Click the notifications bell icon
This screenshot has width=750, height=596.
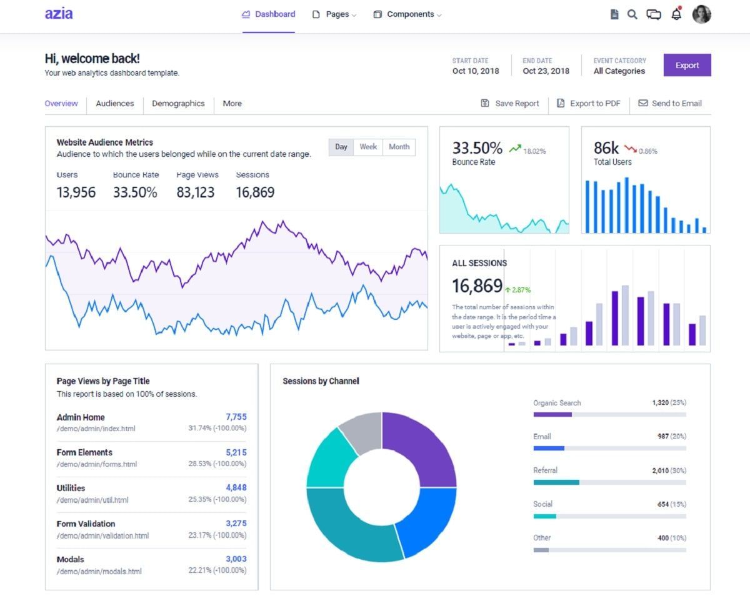tap(676, 14)
